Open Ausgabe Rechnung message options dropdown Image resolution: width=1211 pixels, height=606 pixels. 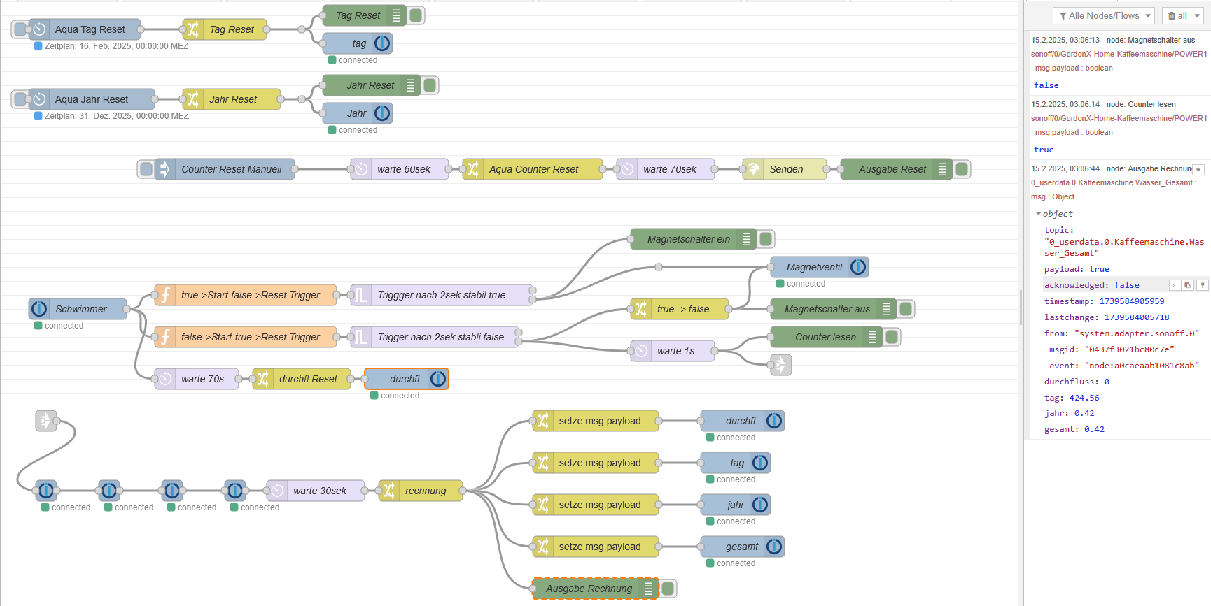tap(1198, 170)
